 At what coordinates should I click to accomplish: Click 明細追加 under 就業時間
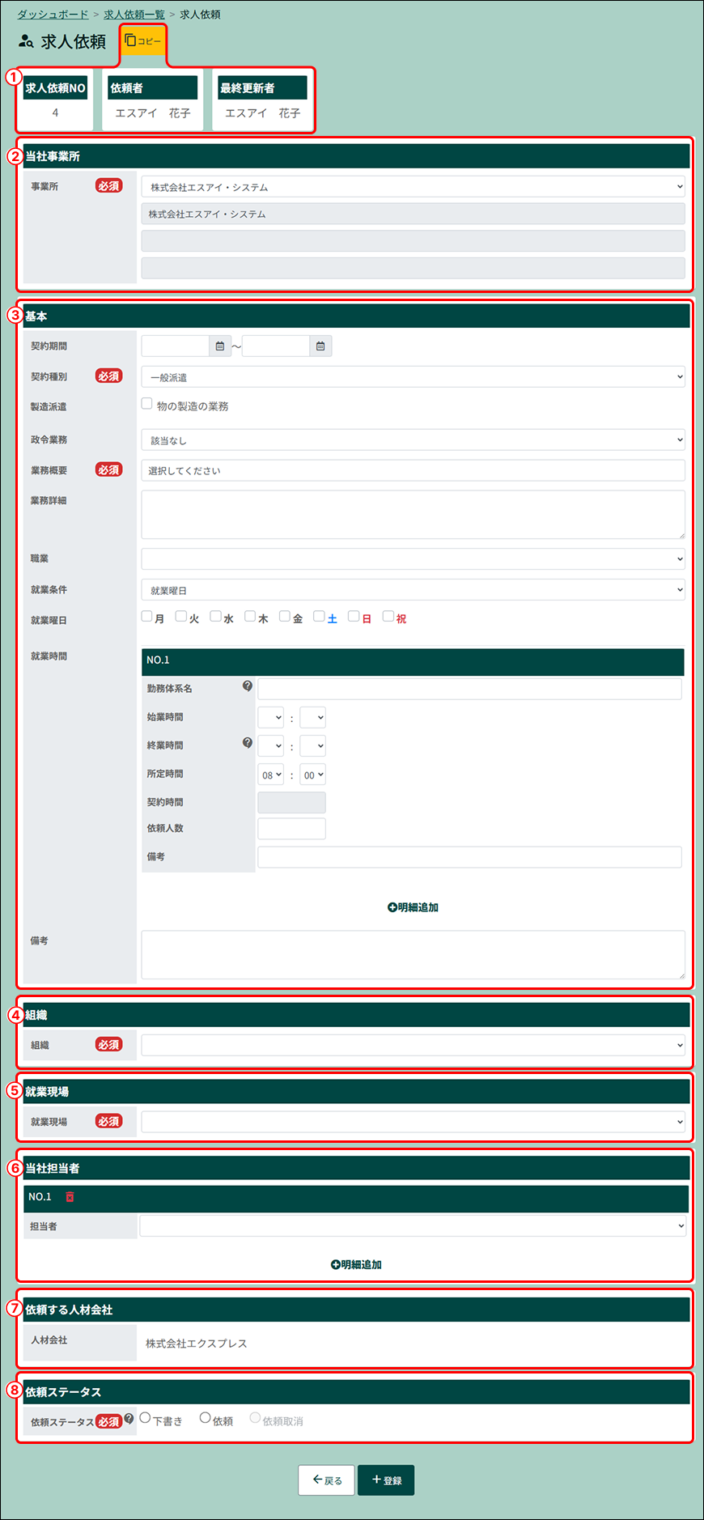(413, 907)
